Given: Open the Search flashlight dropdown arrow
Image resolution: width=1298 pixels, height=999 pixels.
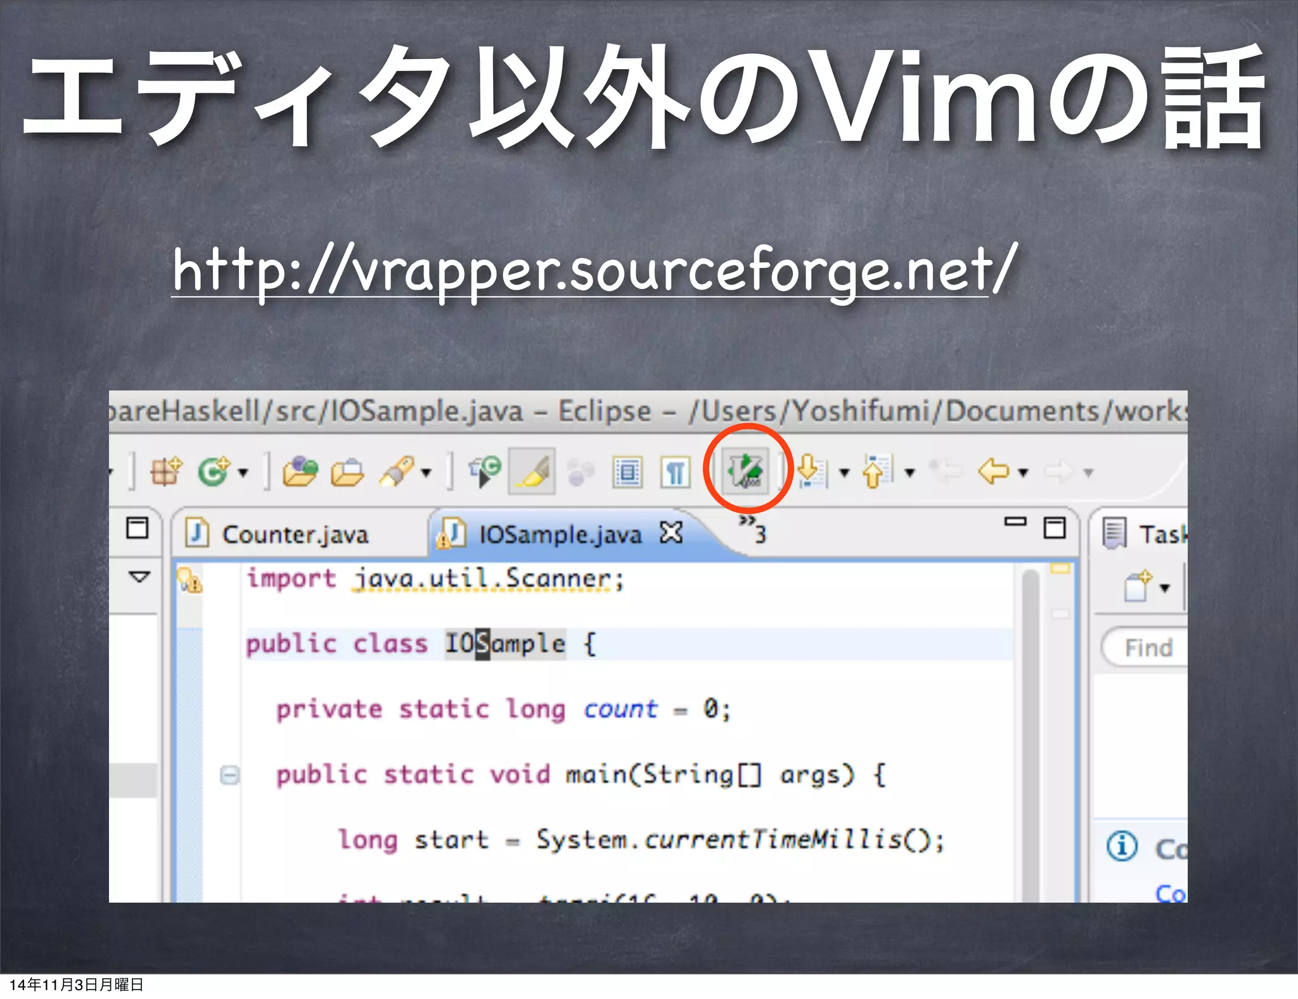Looking at the screenshot, I should [427, 472].
